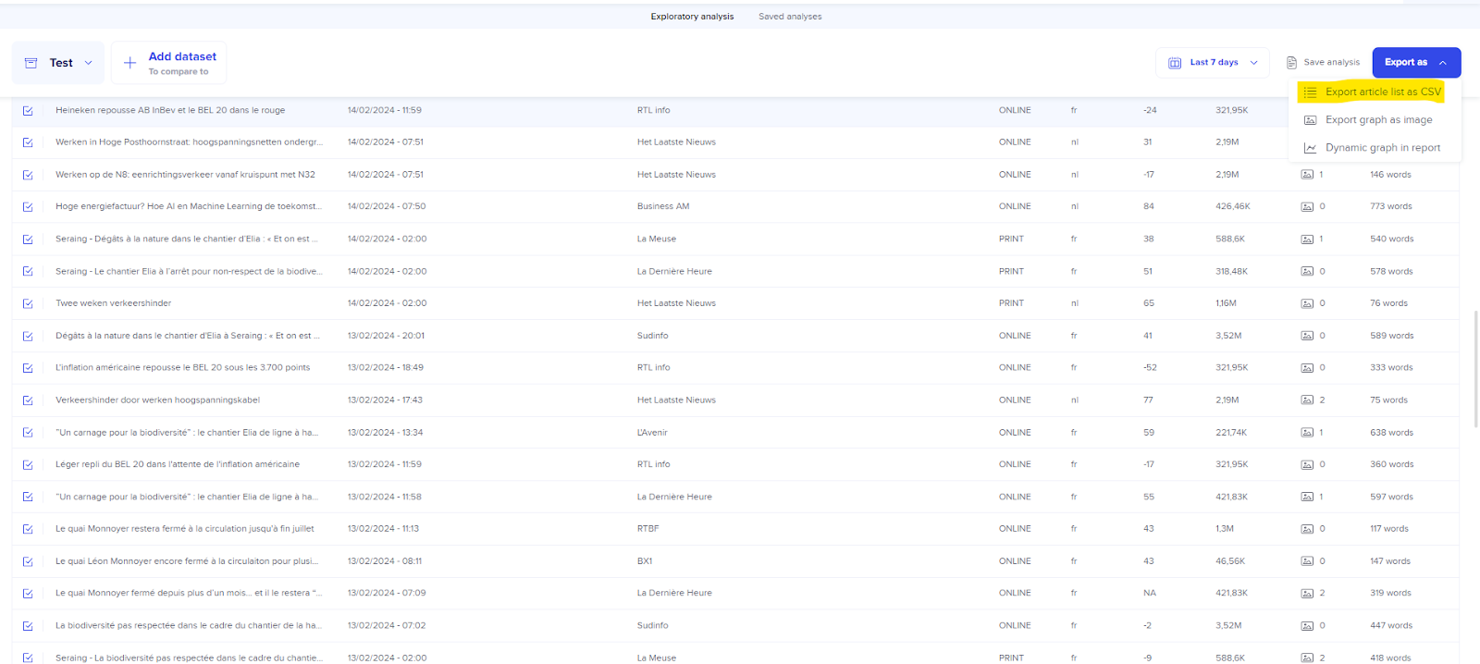Click the 76 words cell

pos(1388,303)
